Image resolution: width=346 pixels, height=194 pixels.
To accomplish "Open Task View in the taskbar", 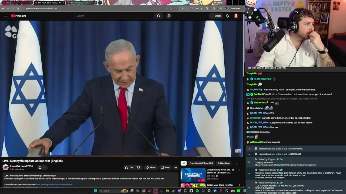I will pos(132,191).
